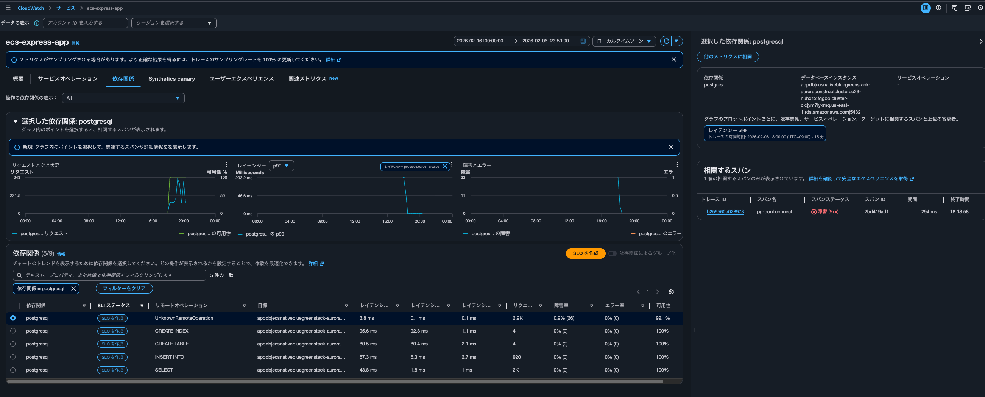
Task: Open the p99 latency percentile dropdown
Action: pyautogui.click(x=281, y=166)
